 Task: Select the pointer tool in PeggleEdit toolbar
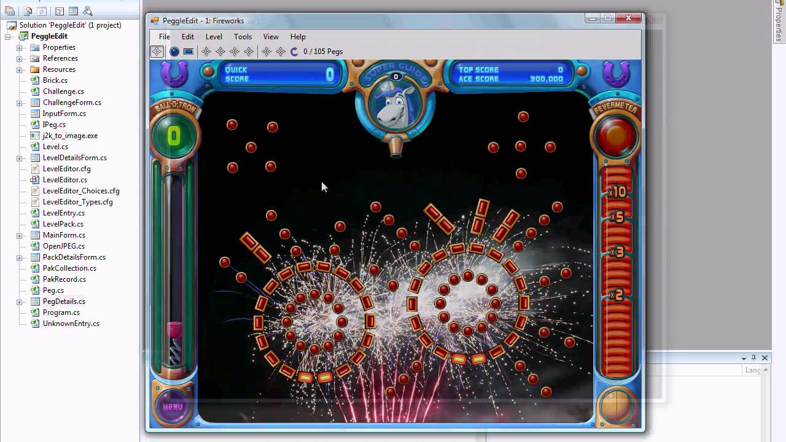[x=157, y=52]
